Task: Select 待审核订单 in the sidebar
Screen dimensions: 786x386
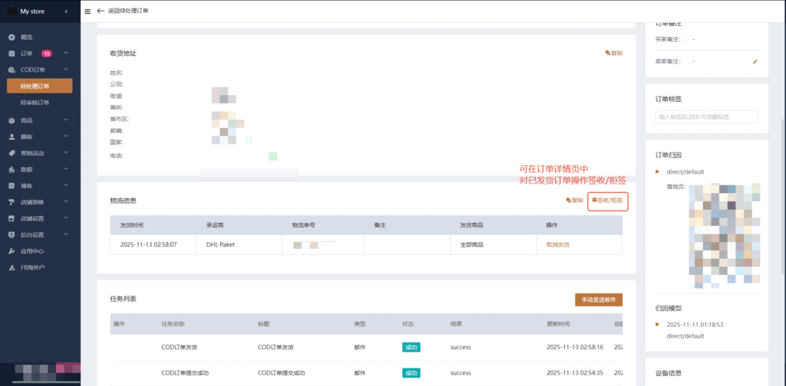Action: point(35,103)
